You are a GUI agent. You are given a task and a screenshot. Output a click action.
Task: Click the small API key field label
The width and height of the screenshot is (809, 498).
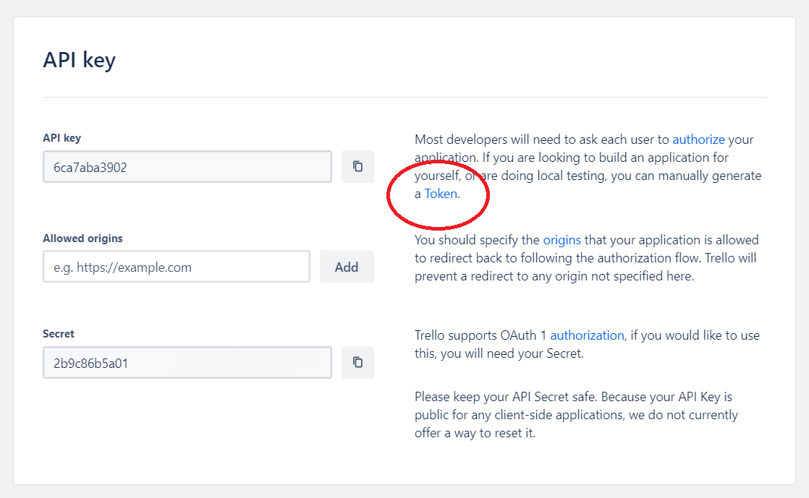(x=62, y=137)
